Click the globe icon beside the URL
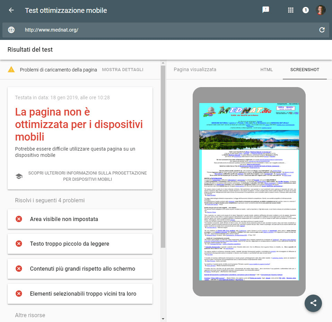The width and height of the screenshot is (332, 322). click(11, 30)
